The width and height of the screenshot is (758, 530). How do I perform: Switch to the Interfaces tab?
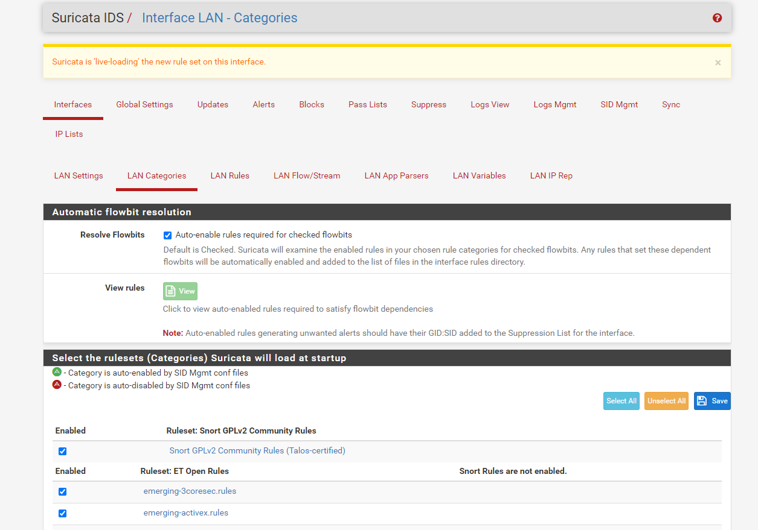(x=73, y=104)
